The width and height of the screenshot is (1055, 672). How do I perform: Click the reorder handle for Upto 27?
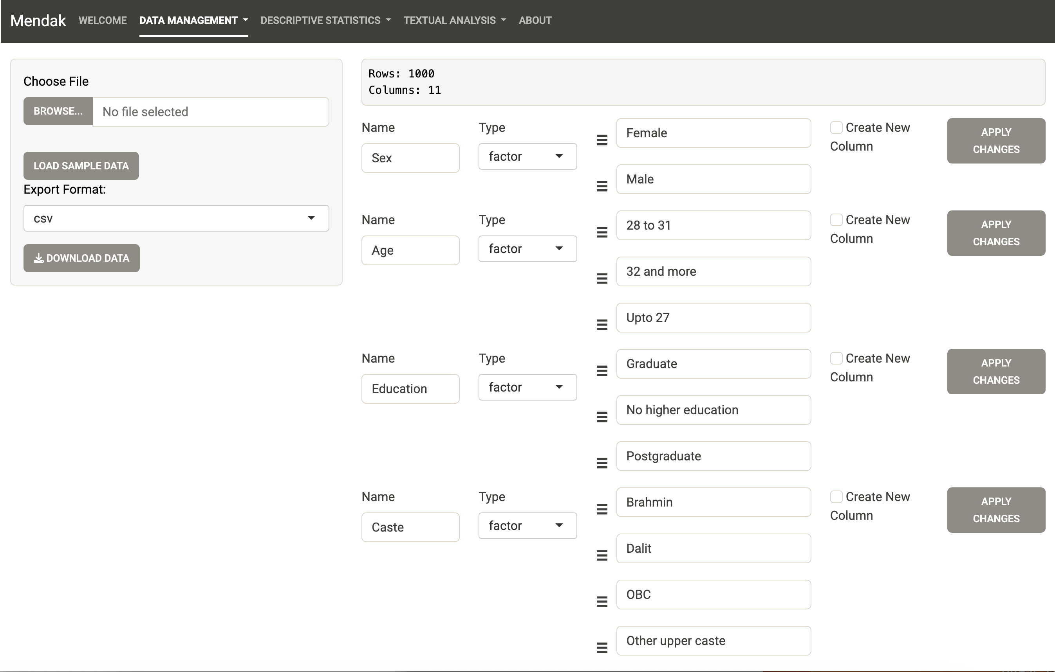click(602, 325)
